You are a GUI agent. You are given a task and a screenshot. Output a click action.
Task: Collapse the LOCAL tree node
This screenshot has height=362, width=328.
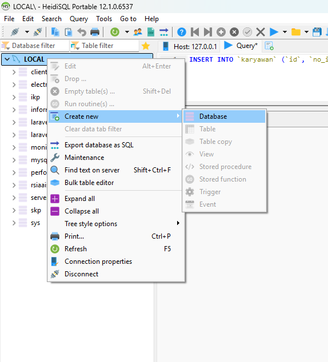point(7,59)
